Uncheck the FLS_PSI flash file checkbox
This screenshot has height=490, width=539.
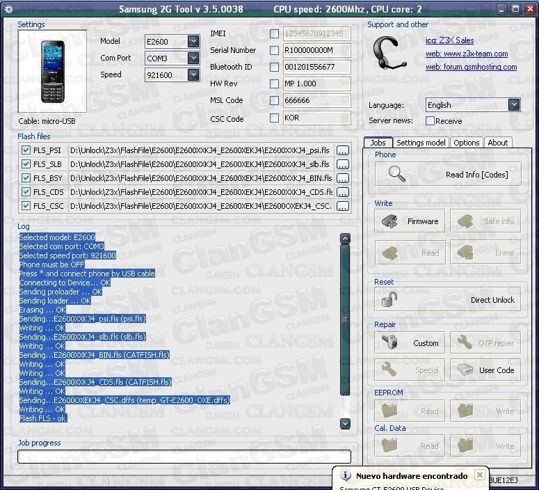(26, 150)
